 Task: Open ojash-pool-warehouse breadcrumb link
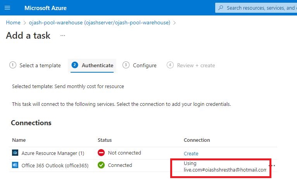tap(99, 23)
